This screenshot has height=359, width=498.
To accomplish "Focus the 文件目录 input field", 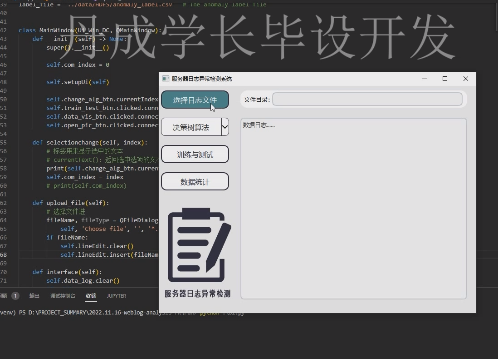I will tap(367, 100).
